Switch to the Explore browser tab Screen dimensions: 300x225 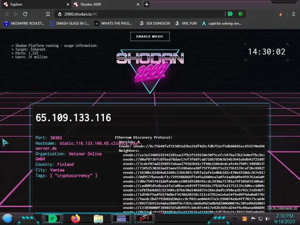click(x=36, y=4)
